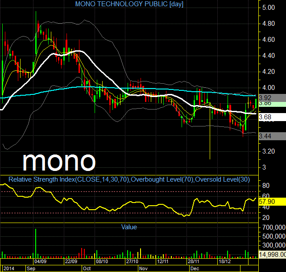The height and width of the screenshot is (272, 286).
Task: Click the RSI axis label 20
Action: tap(266, 218)
